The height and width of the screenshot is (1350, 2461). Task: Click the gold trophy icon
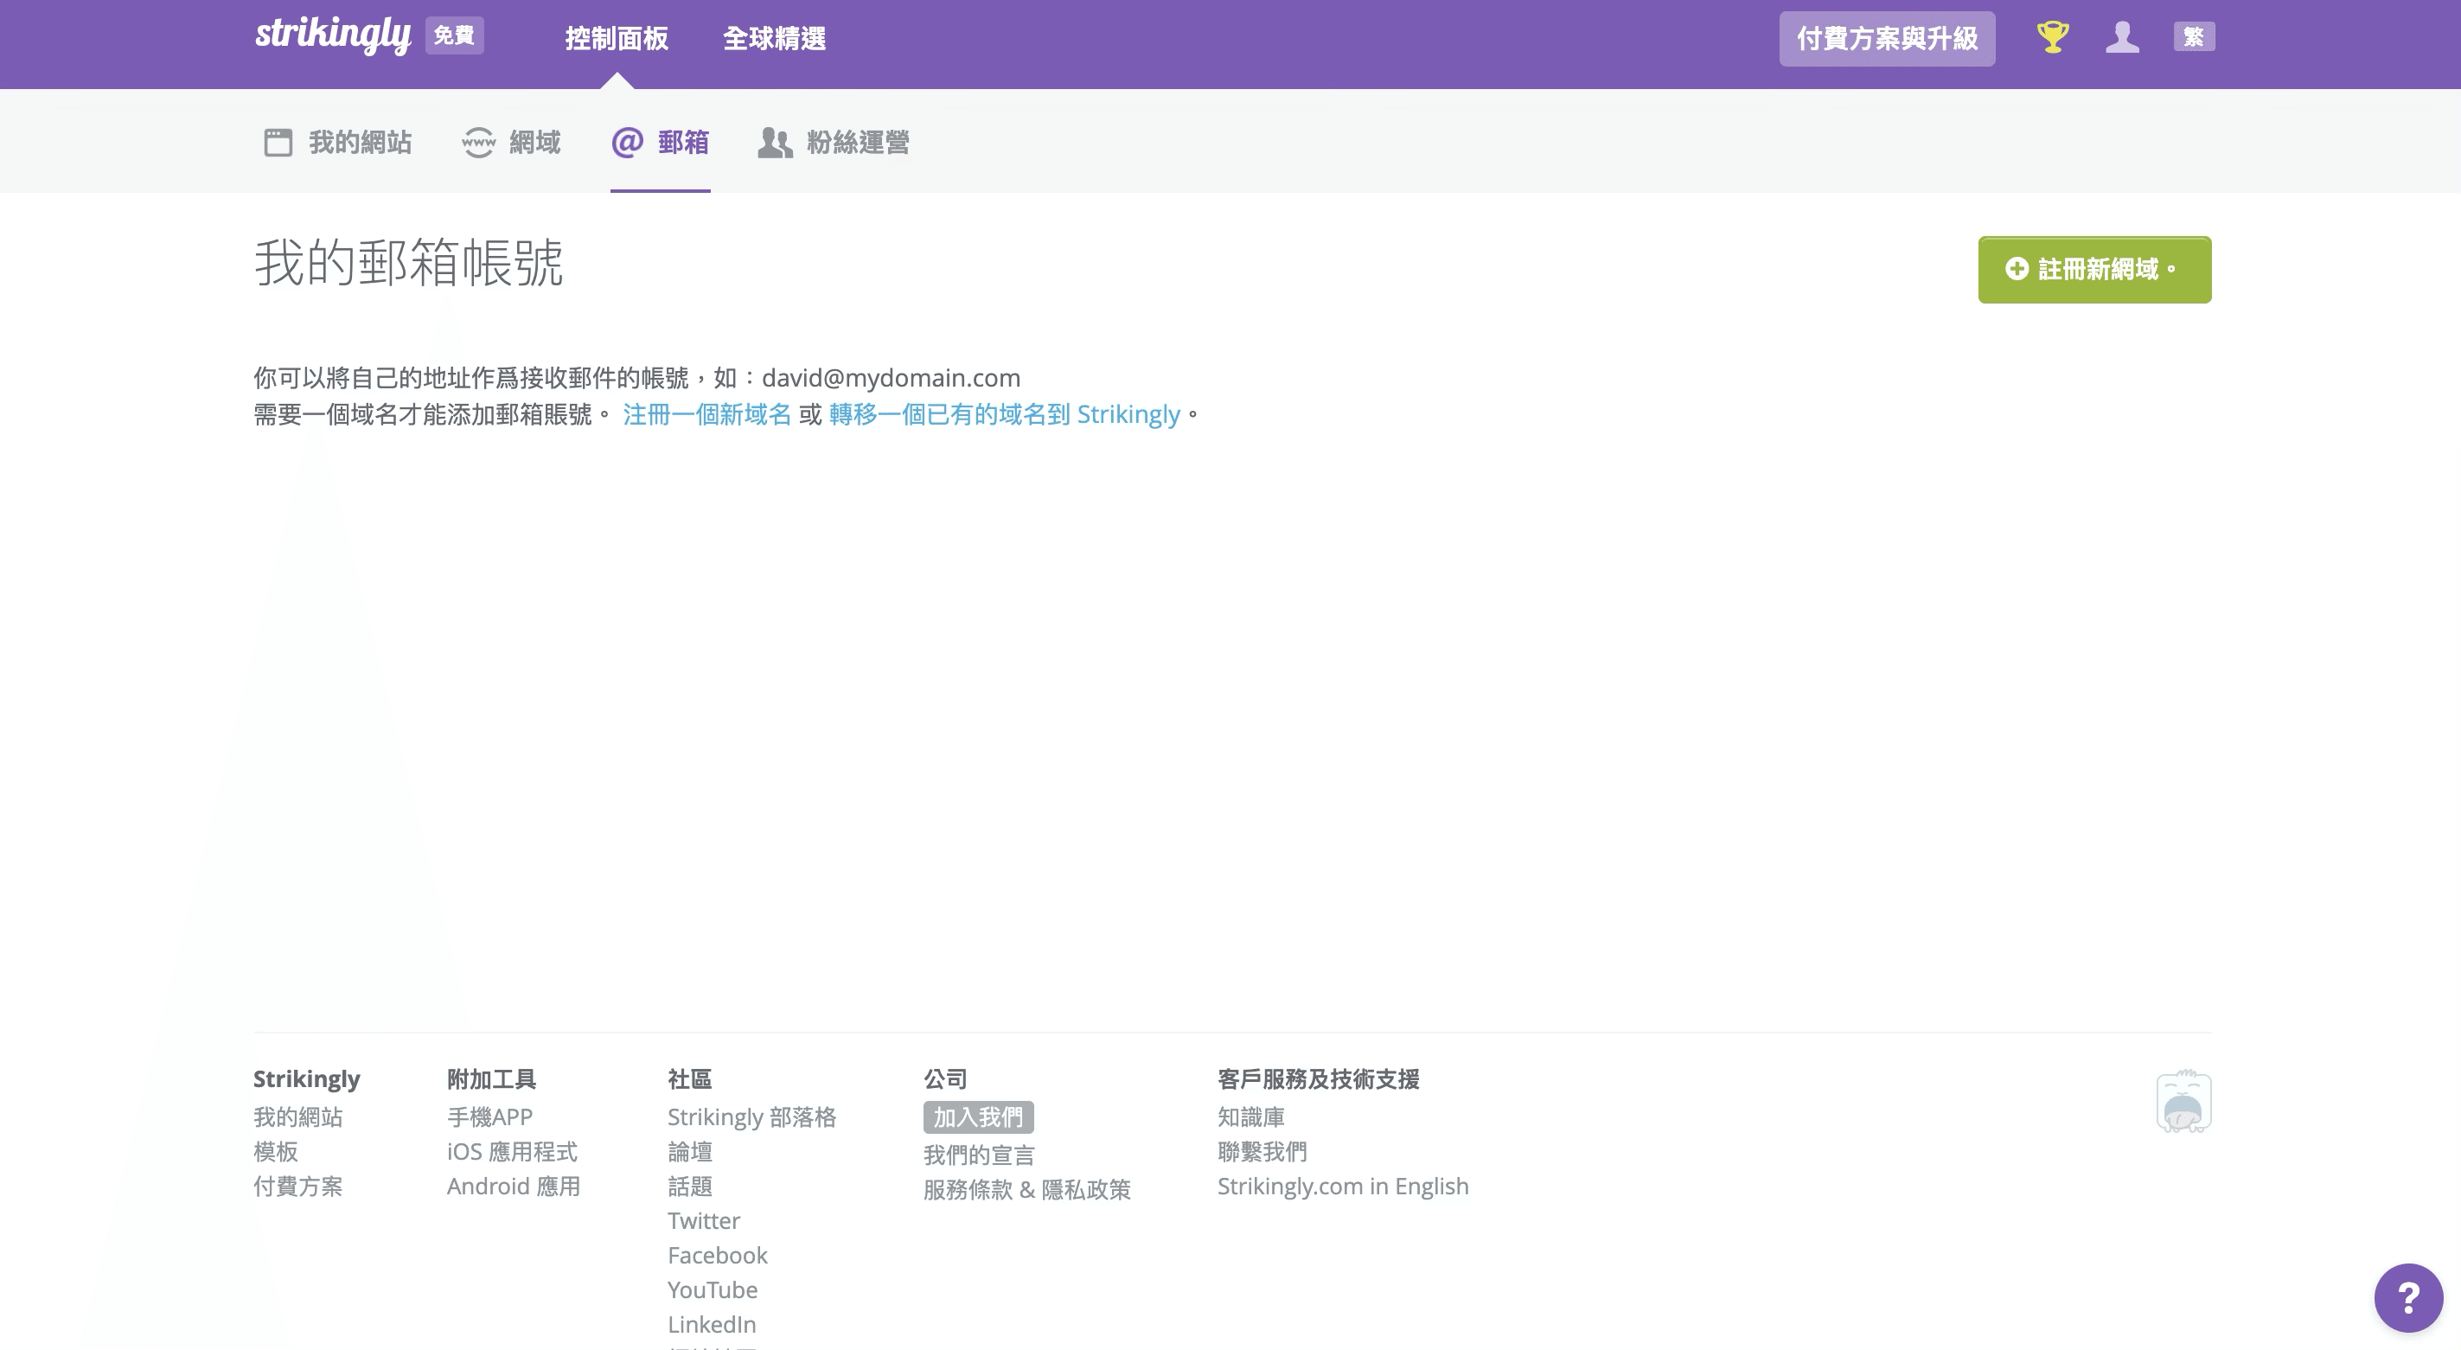2052,37
